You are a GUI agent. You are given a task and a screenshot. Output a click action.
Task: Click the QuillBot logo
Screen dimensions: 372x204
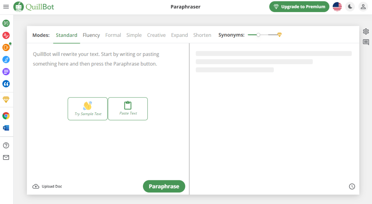pos(34,7)
